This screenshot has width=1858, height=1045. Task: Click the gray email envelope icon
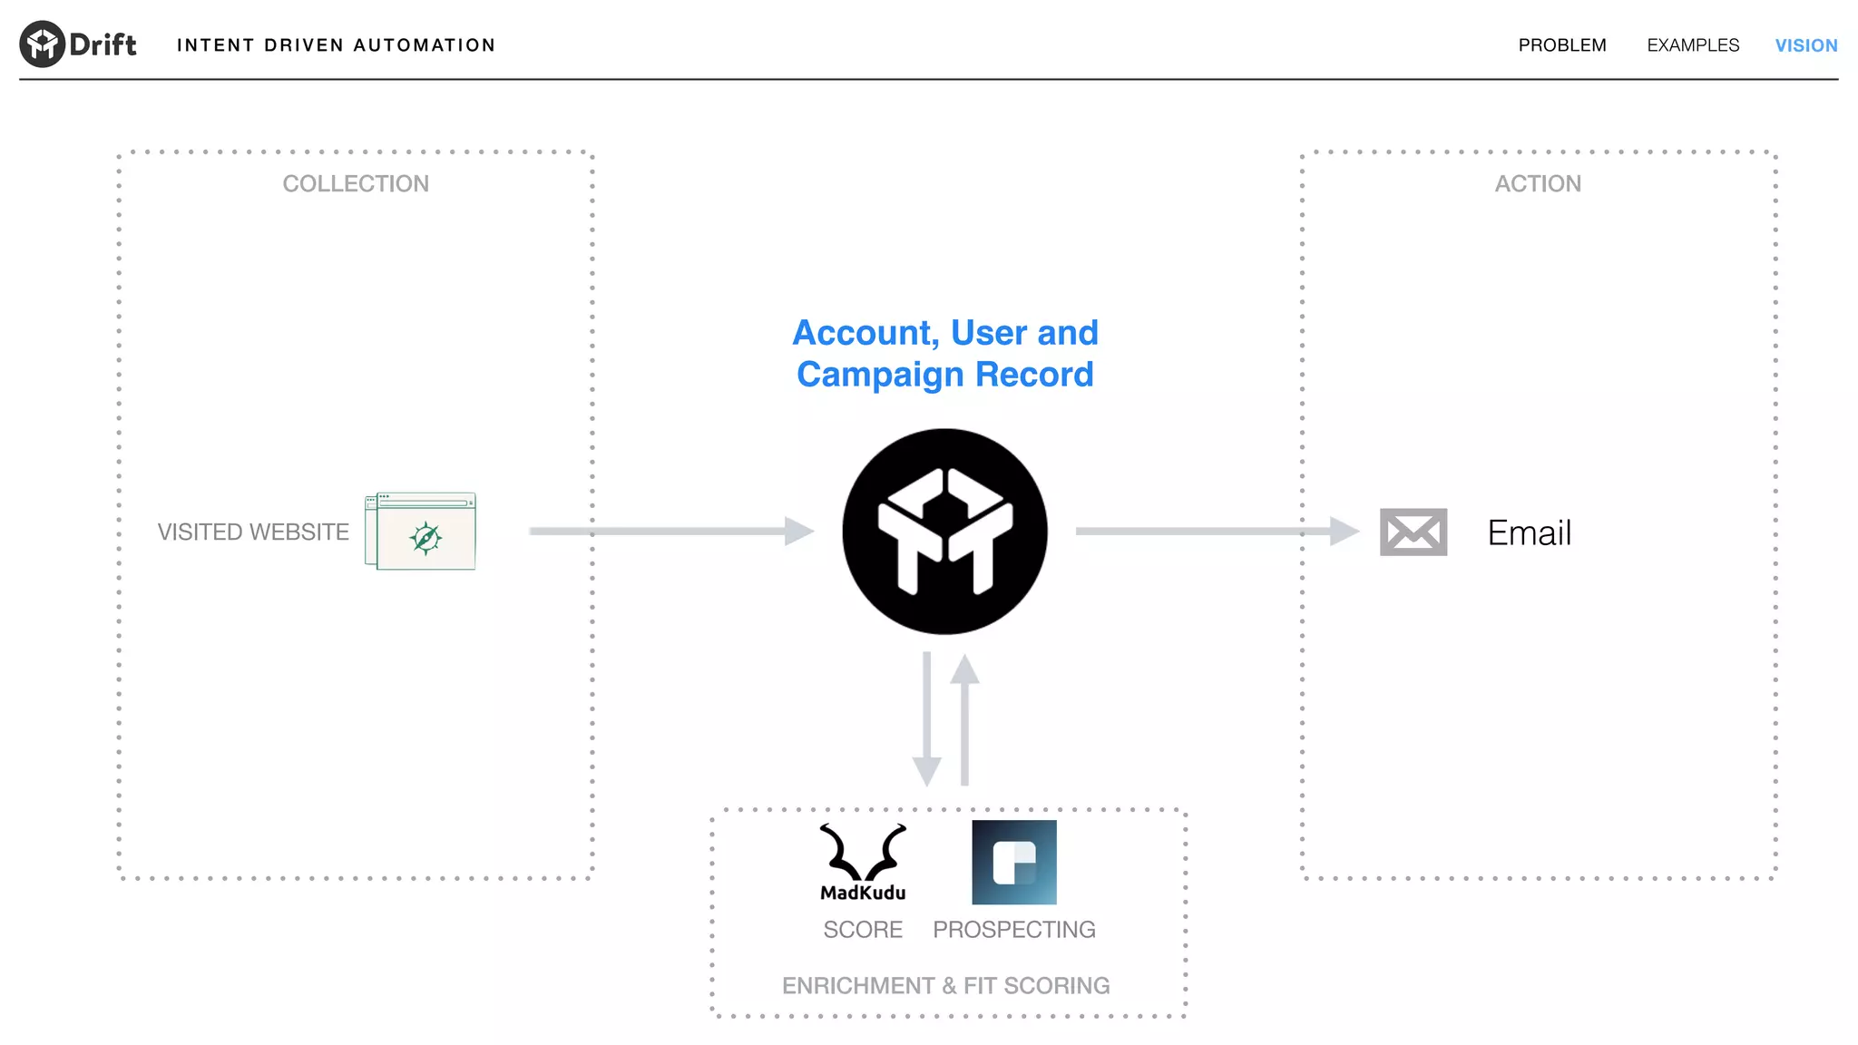coord(1413,532)
